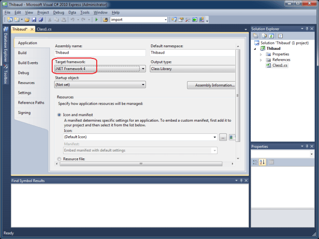319x239 pixels.
Task: Open the Debug menu
Action: tap(58, 12)
